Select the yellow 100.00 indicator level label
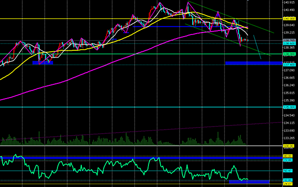This screenshot has height=187, width=298. (288, 146)
